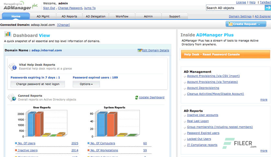Screen dimensions: 271x157
Task: Open the Create Request dropdown
Action: pyautogui.click(x=246, y=24)
